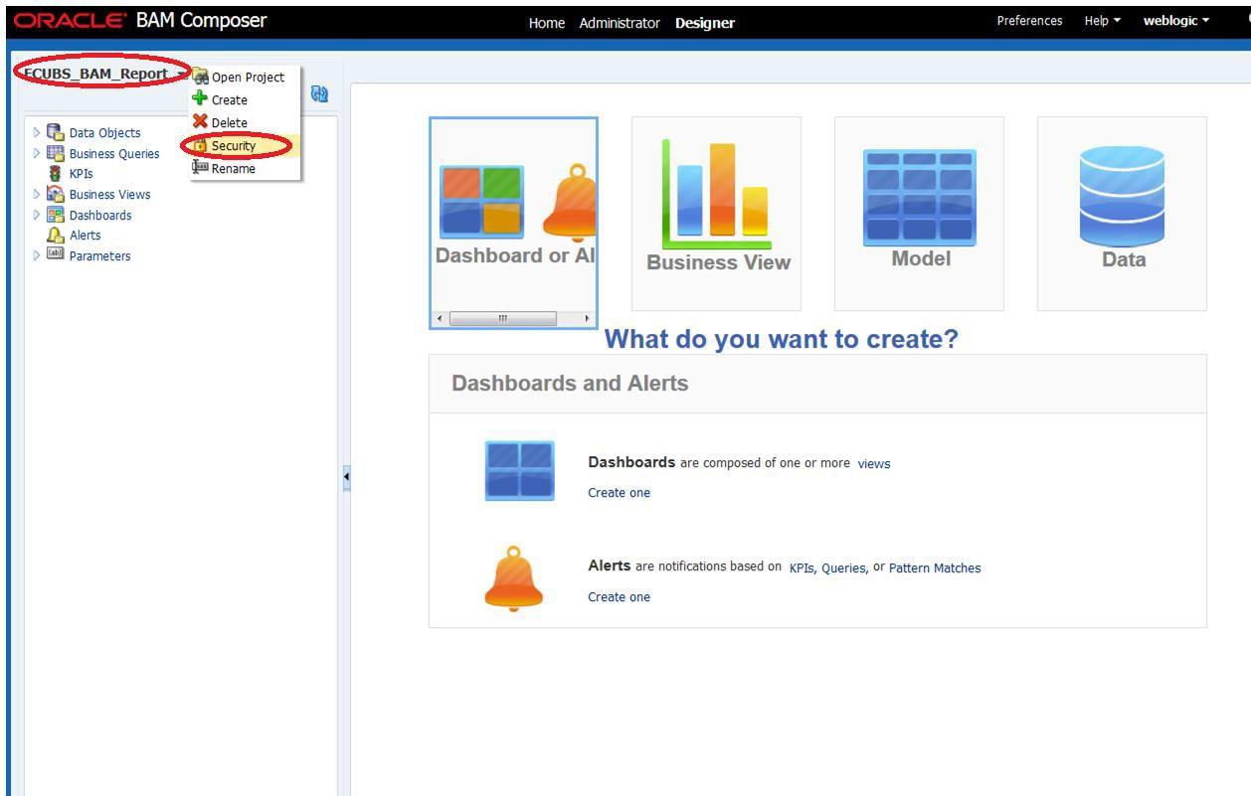Click the blue Dashboards grid icon in the panel
This screenshot has height=796, width=1251.
(x=520, y=471)
